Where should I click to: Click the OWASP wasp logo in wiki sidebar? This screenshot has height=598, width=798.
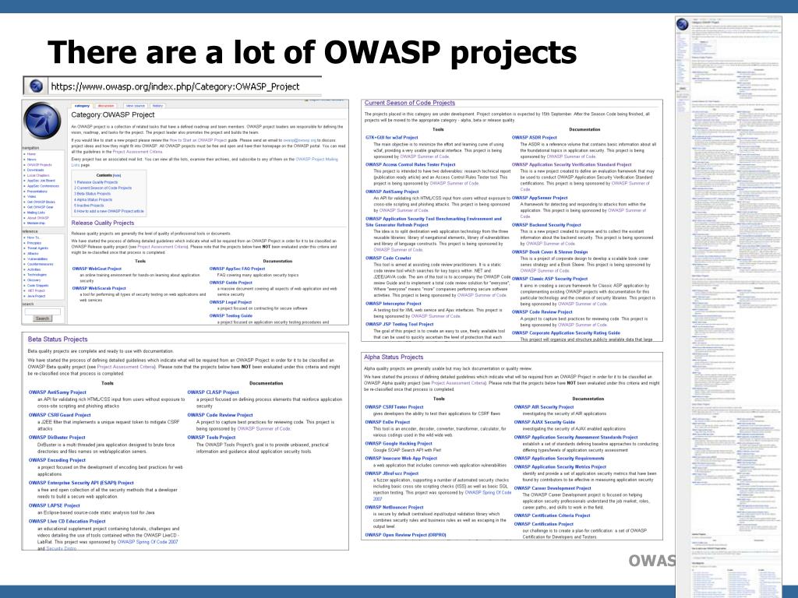click(43, 120)
